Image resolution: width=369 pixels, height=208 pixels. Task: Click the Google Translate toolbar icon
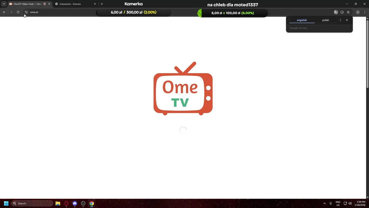tap(336, 12)
